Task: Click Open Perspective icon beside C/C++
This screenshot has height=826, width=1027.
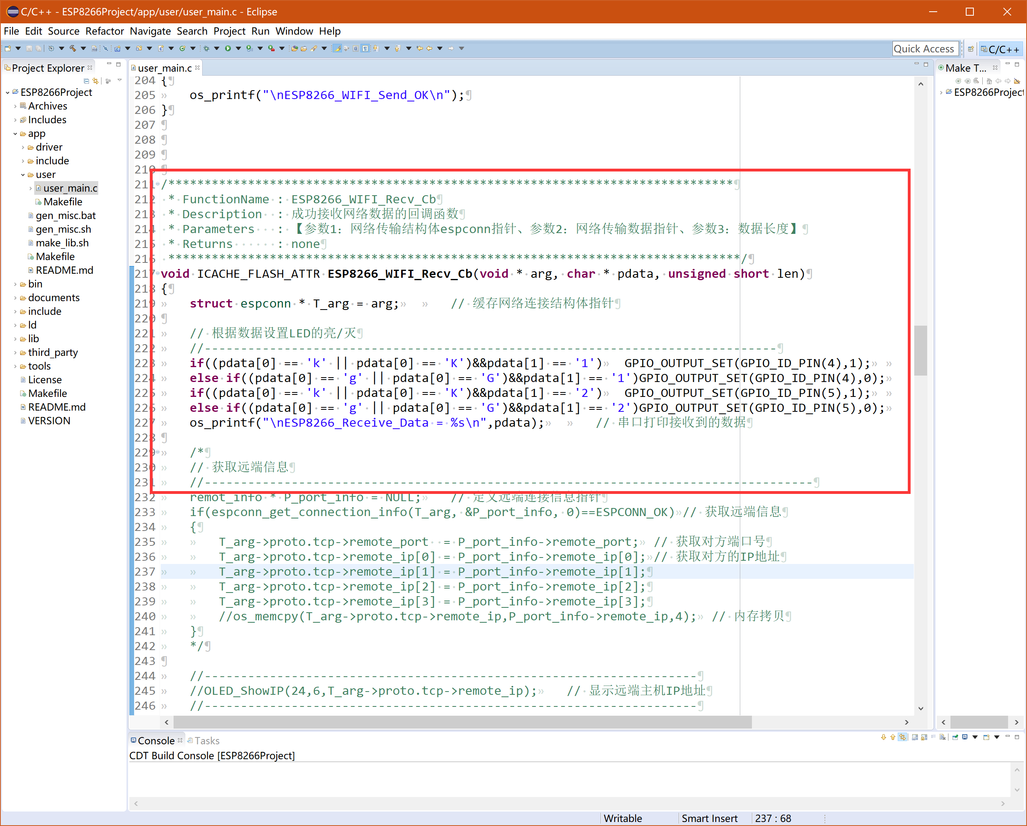Action: [x=970, y=49]
